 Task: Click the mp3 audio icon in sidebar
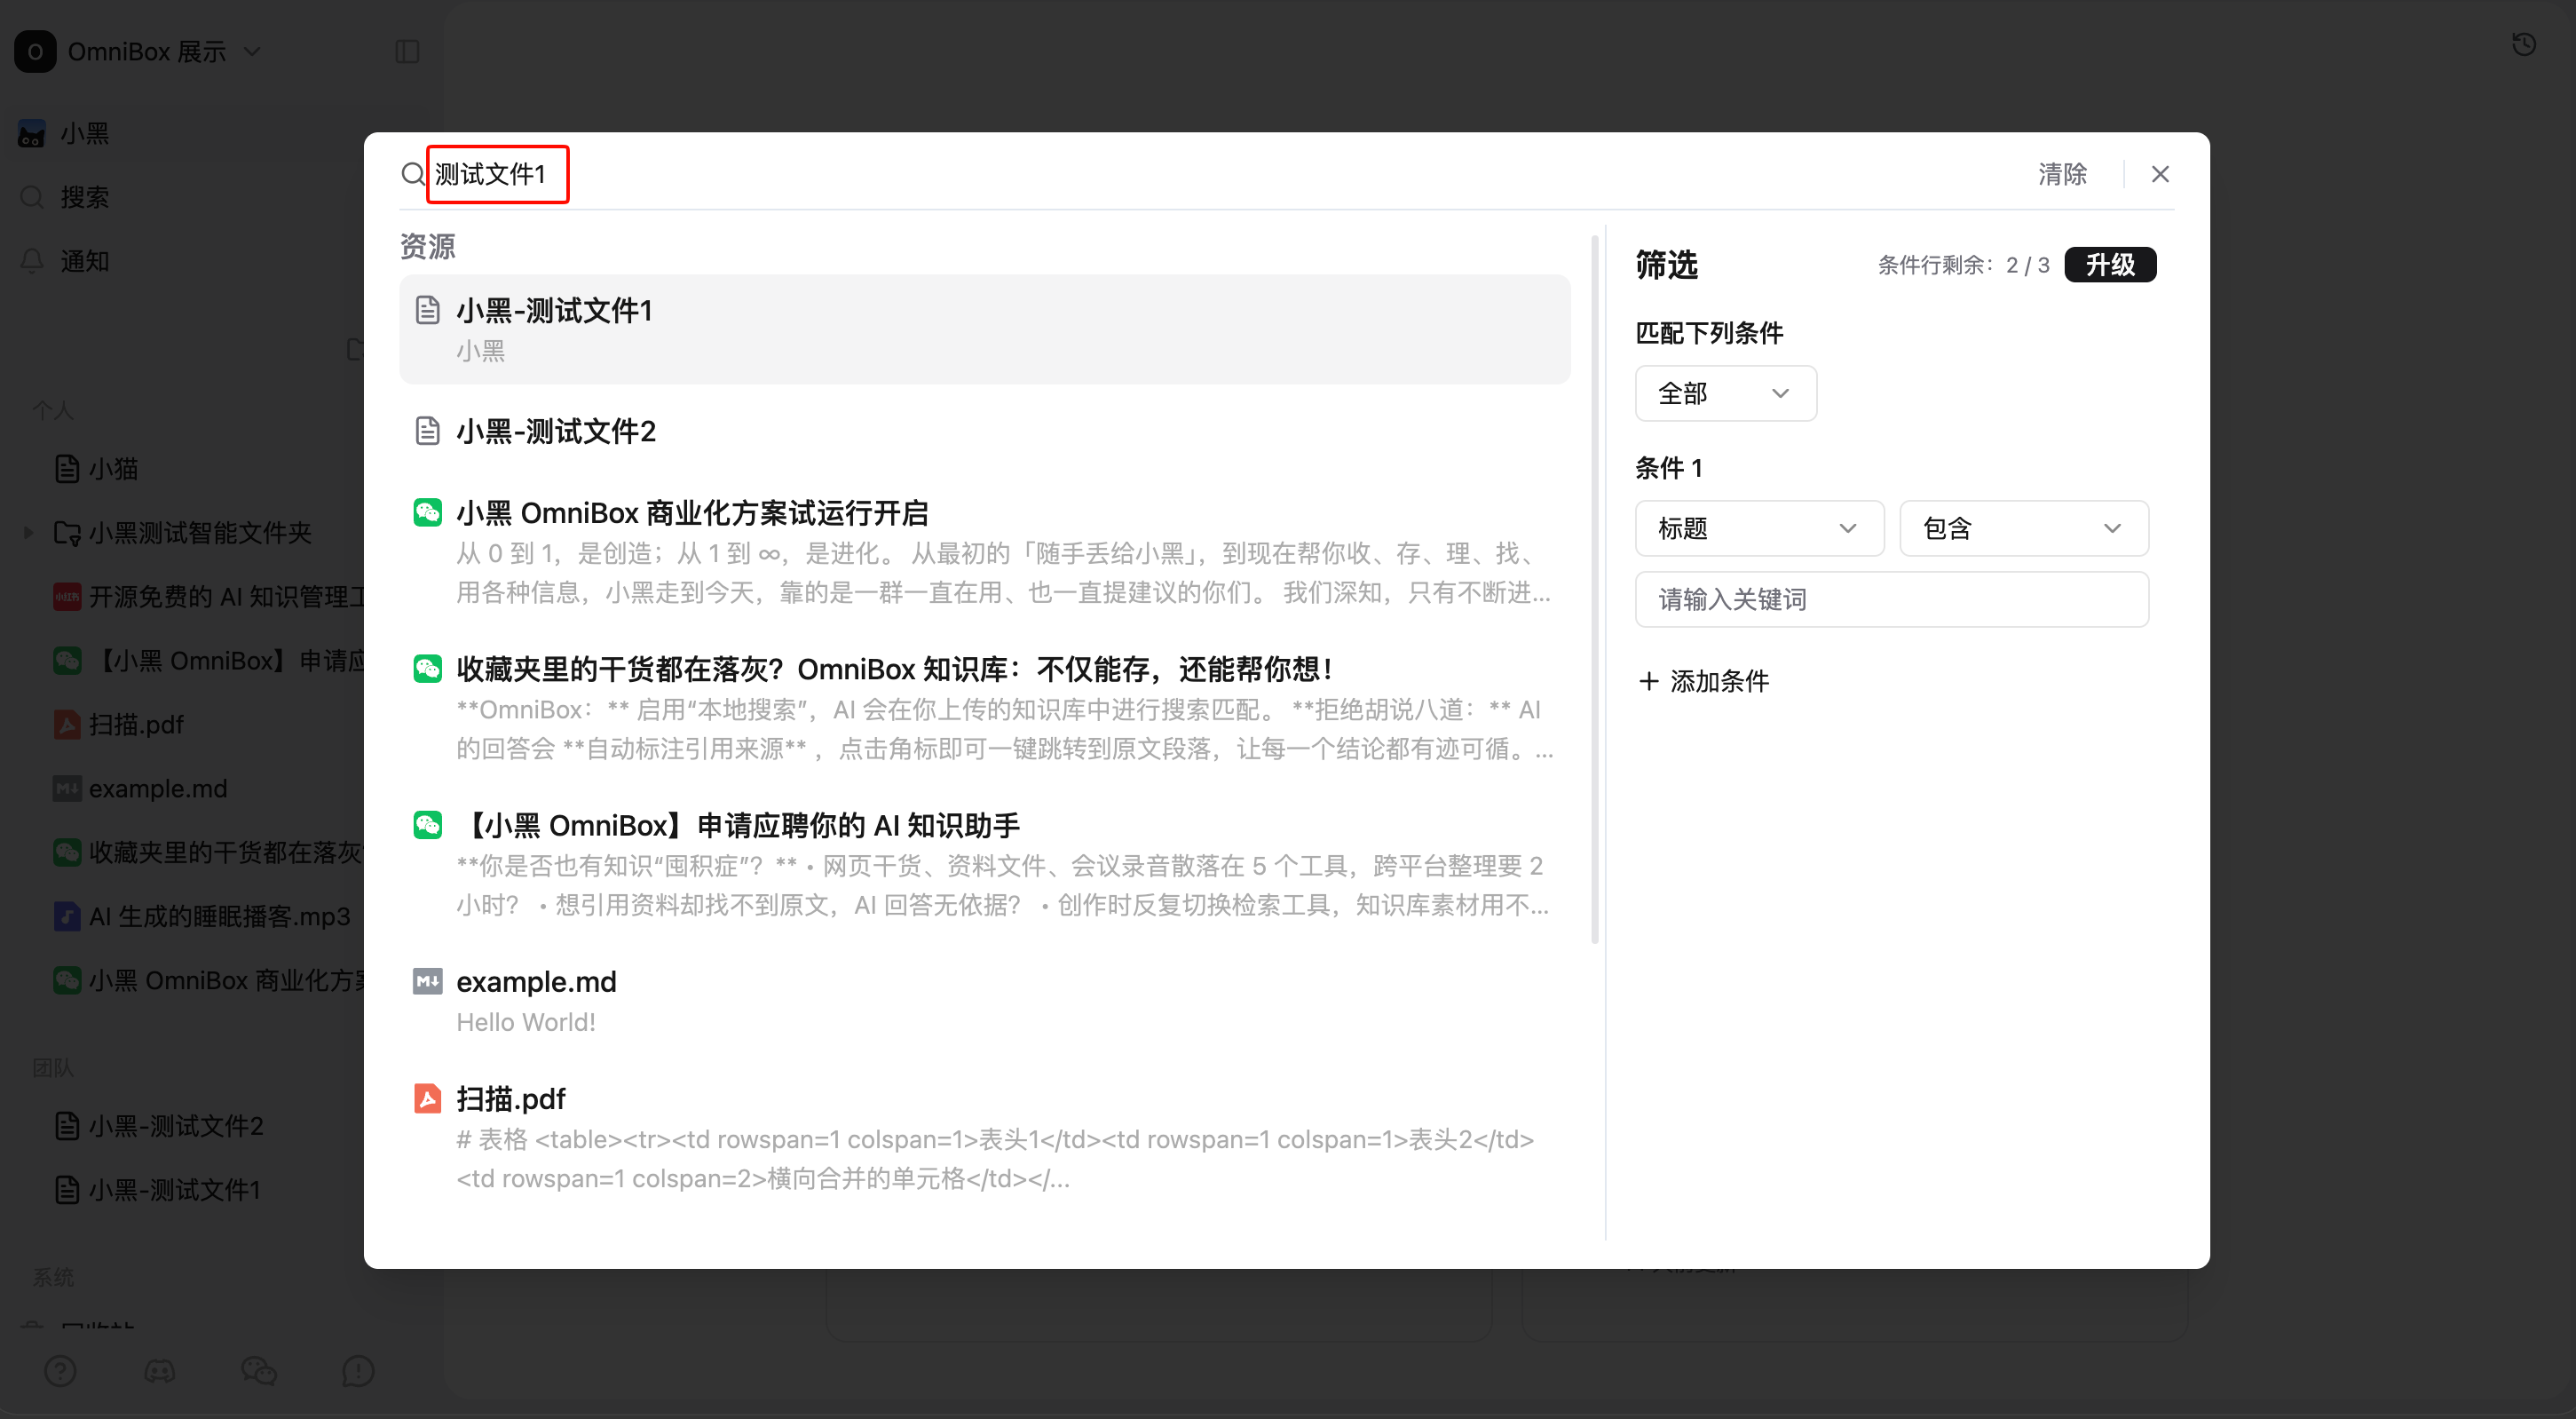click(x=67, y=916)
